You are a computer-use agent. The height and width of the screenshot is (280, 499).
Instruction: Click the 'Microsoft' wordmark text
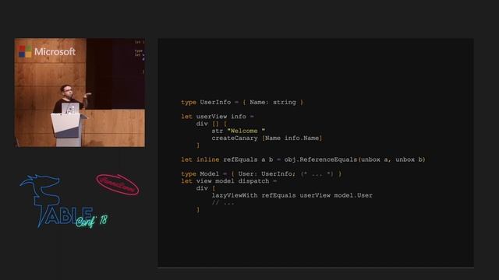tap(55, 52)
